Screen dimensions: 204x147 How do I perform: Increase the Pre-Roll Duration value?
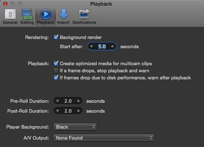[x=78, y=101]
